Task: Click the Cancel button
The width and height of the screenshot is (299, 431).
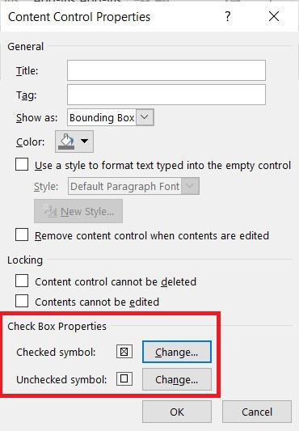Action: click(257, 412)
